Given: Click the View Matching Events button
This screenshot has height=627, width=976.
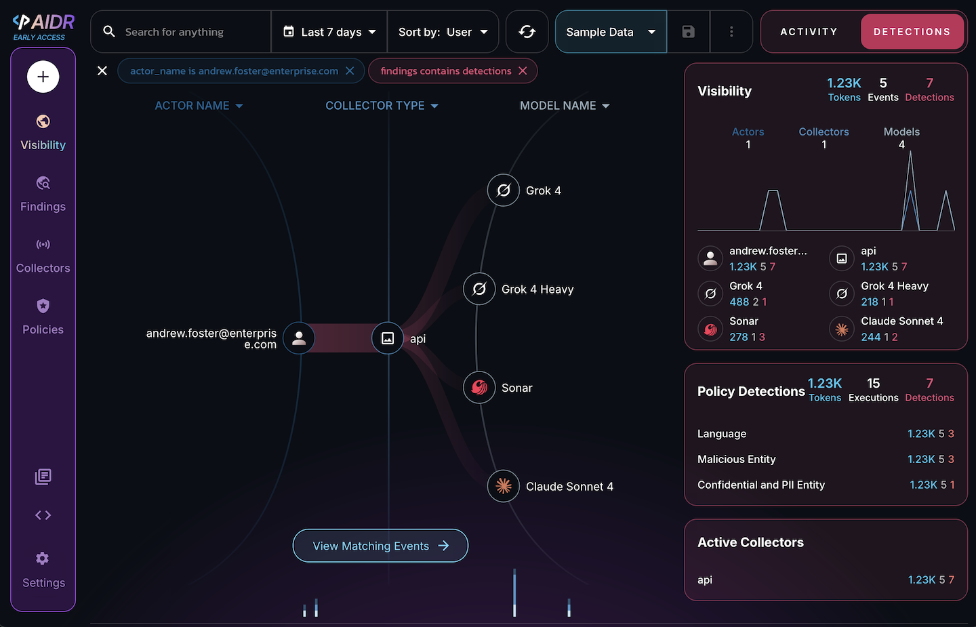Looking at the screenshot, I should coord(380,546).
